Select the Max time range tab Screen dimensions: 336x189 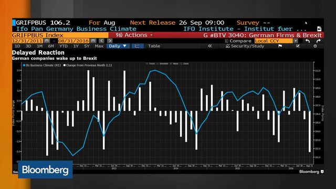click(99, 46)
